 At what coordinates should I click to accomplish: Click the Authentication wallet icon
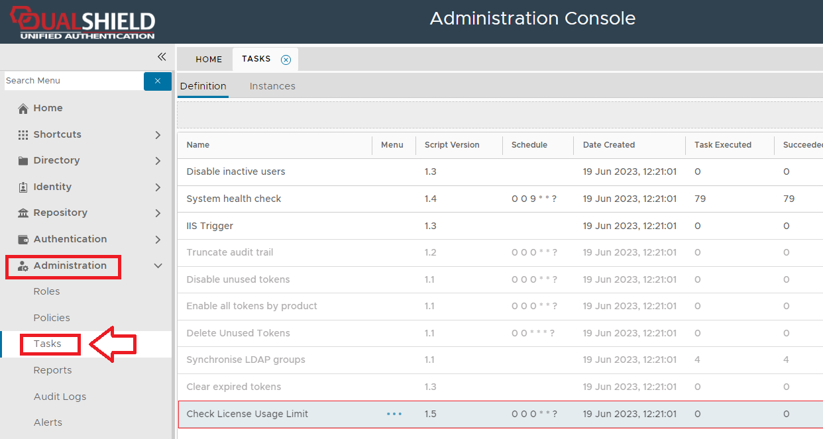tap(23, 240)
